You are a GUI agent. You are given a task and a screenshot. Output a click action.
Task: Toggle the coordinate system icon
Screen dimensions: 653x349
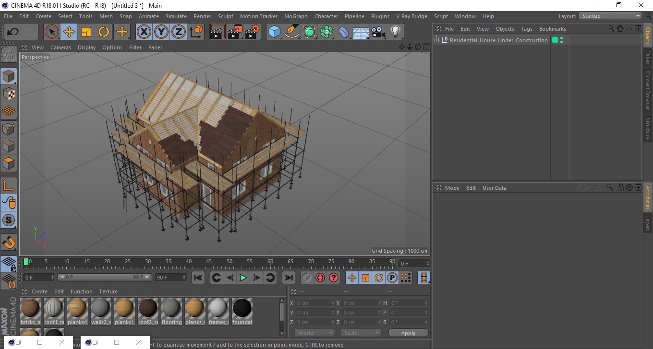click(x=196, y=32)
